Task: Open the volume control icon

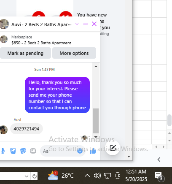Action: click(97, 176)
